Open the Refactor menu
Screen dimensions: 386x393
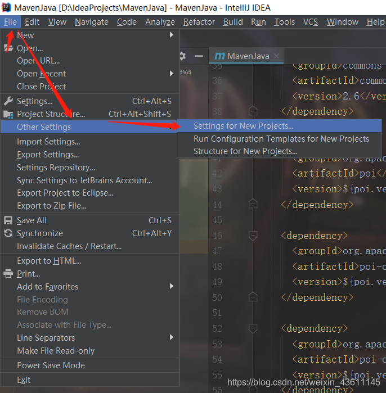tap(199, 22)
